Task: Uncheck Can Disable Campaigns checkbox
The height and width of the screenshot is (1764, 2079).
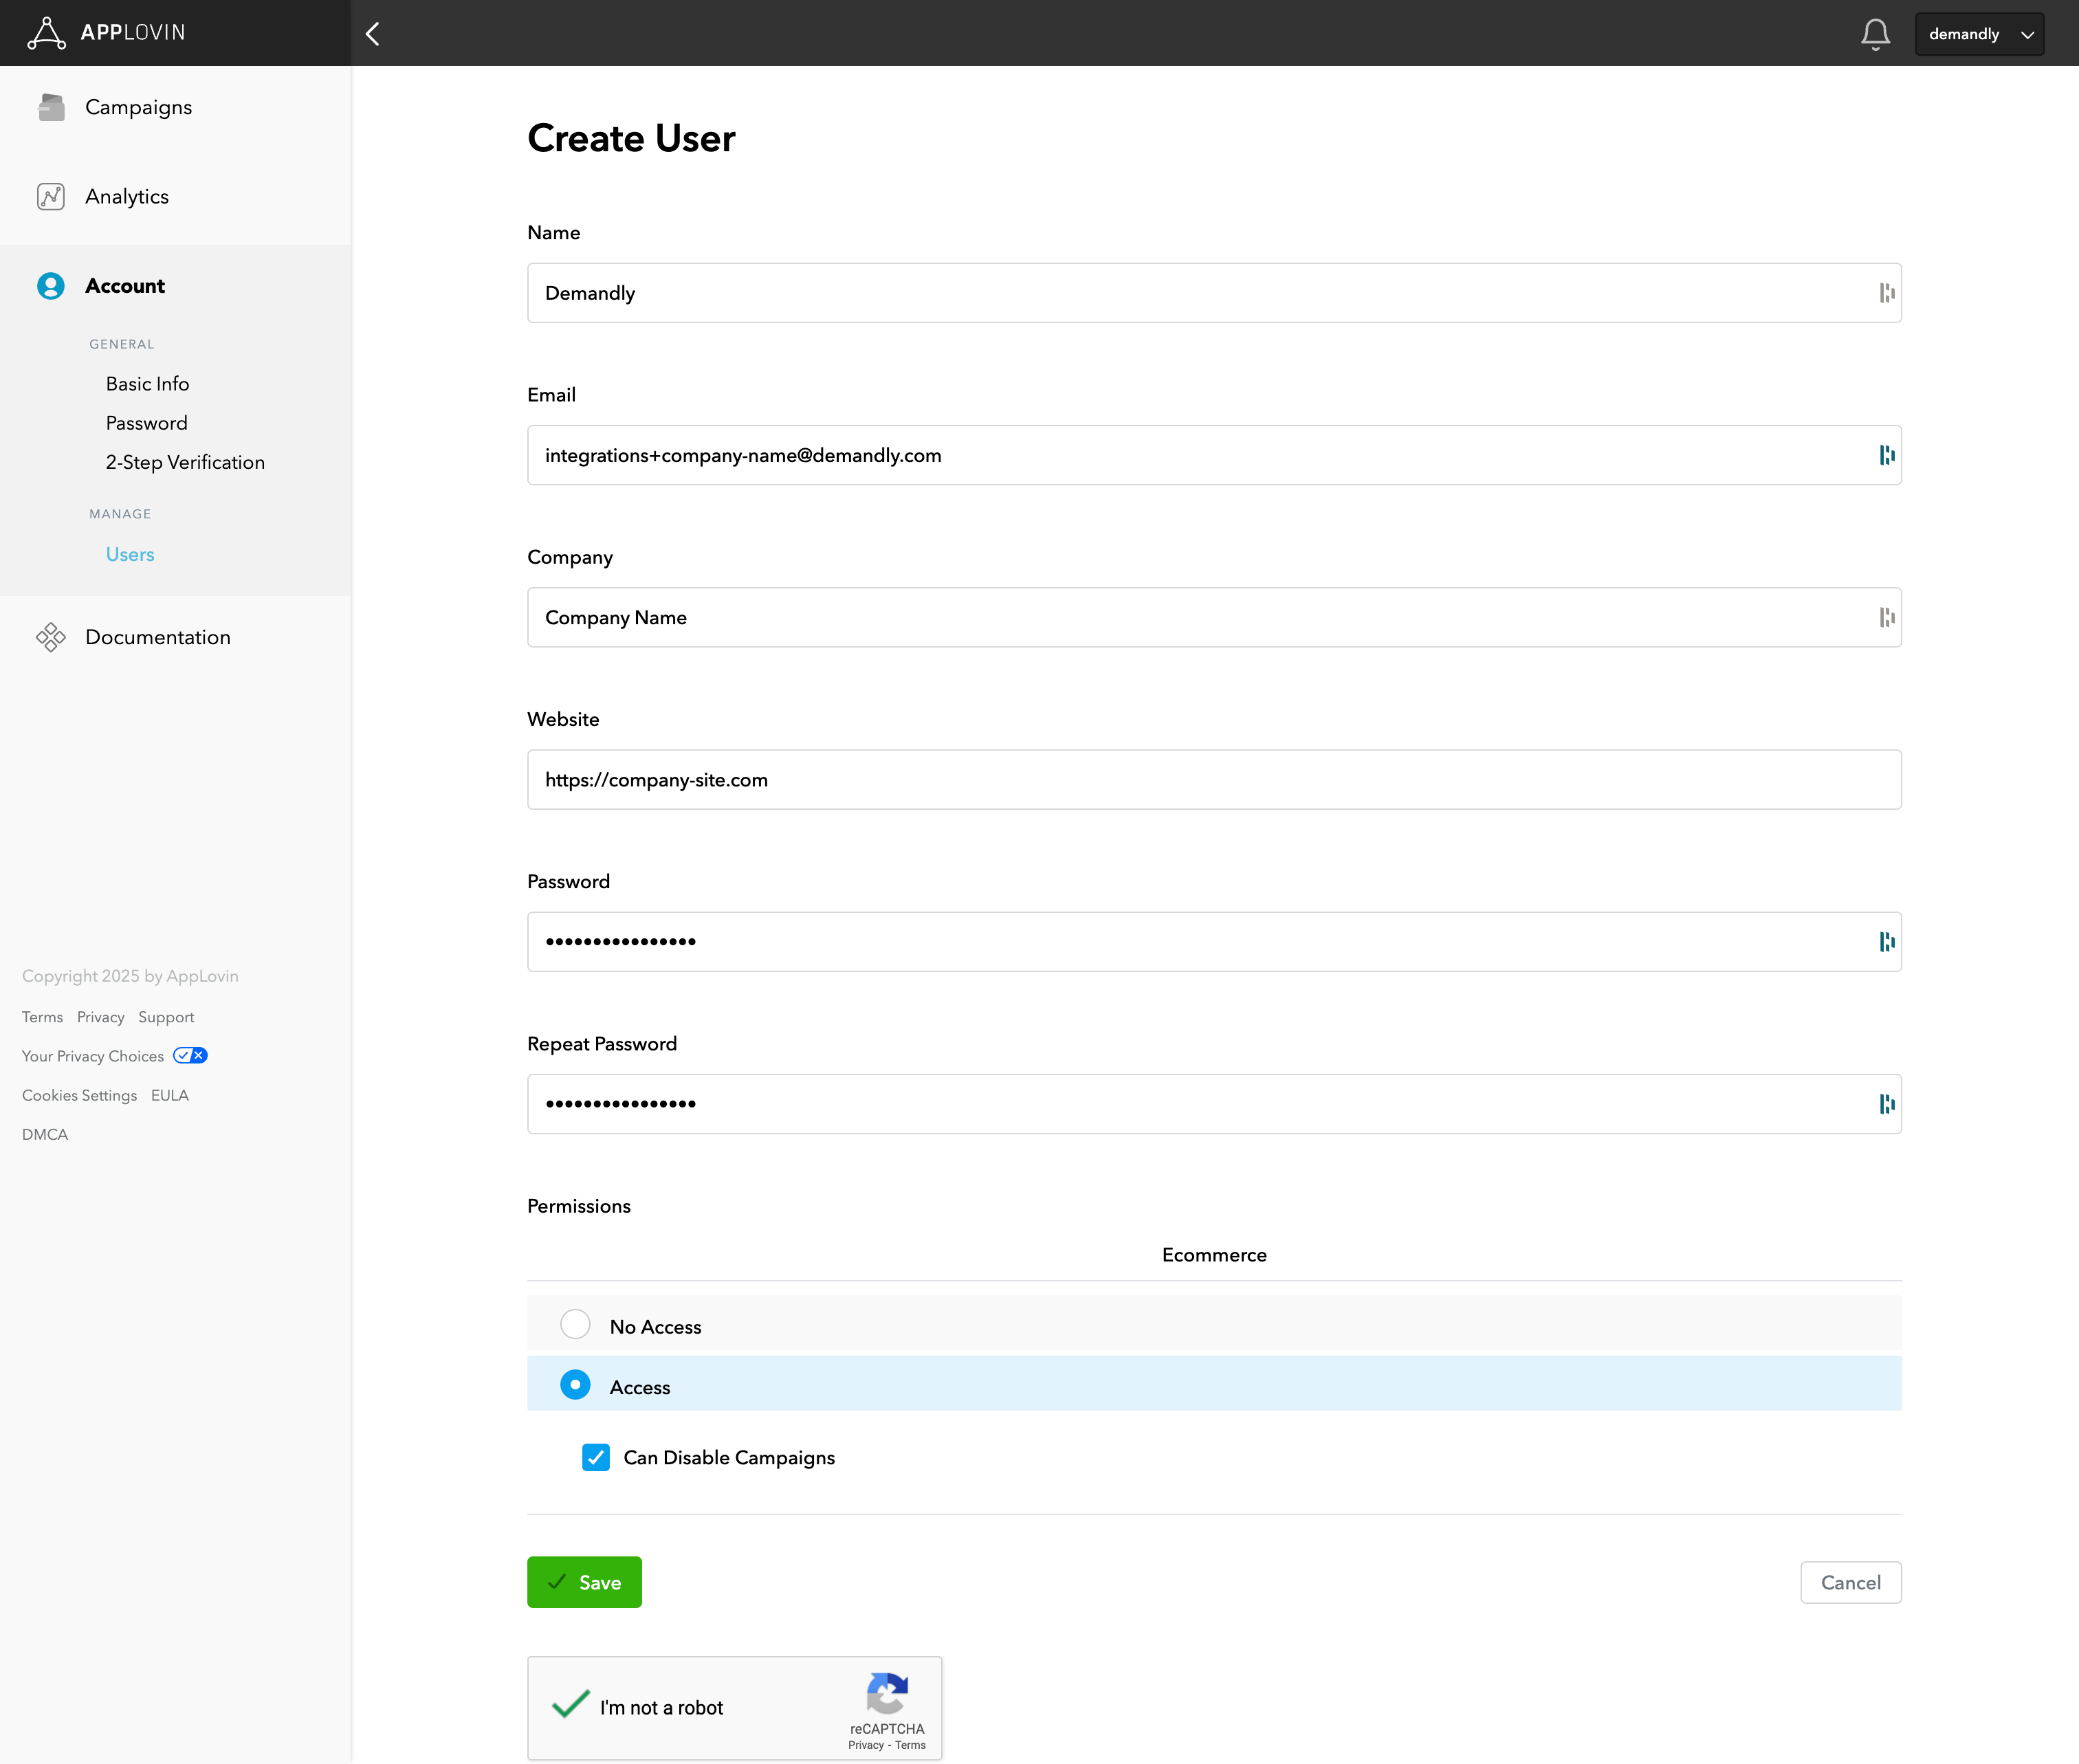Action: tap(596, 1457)
